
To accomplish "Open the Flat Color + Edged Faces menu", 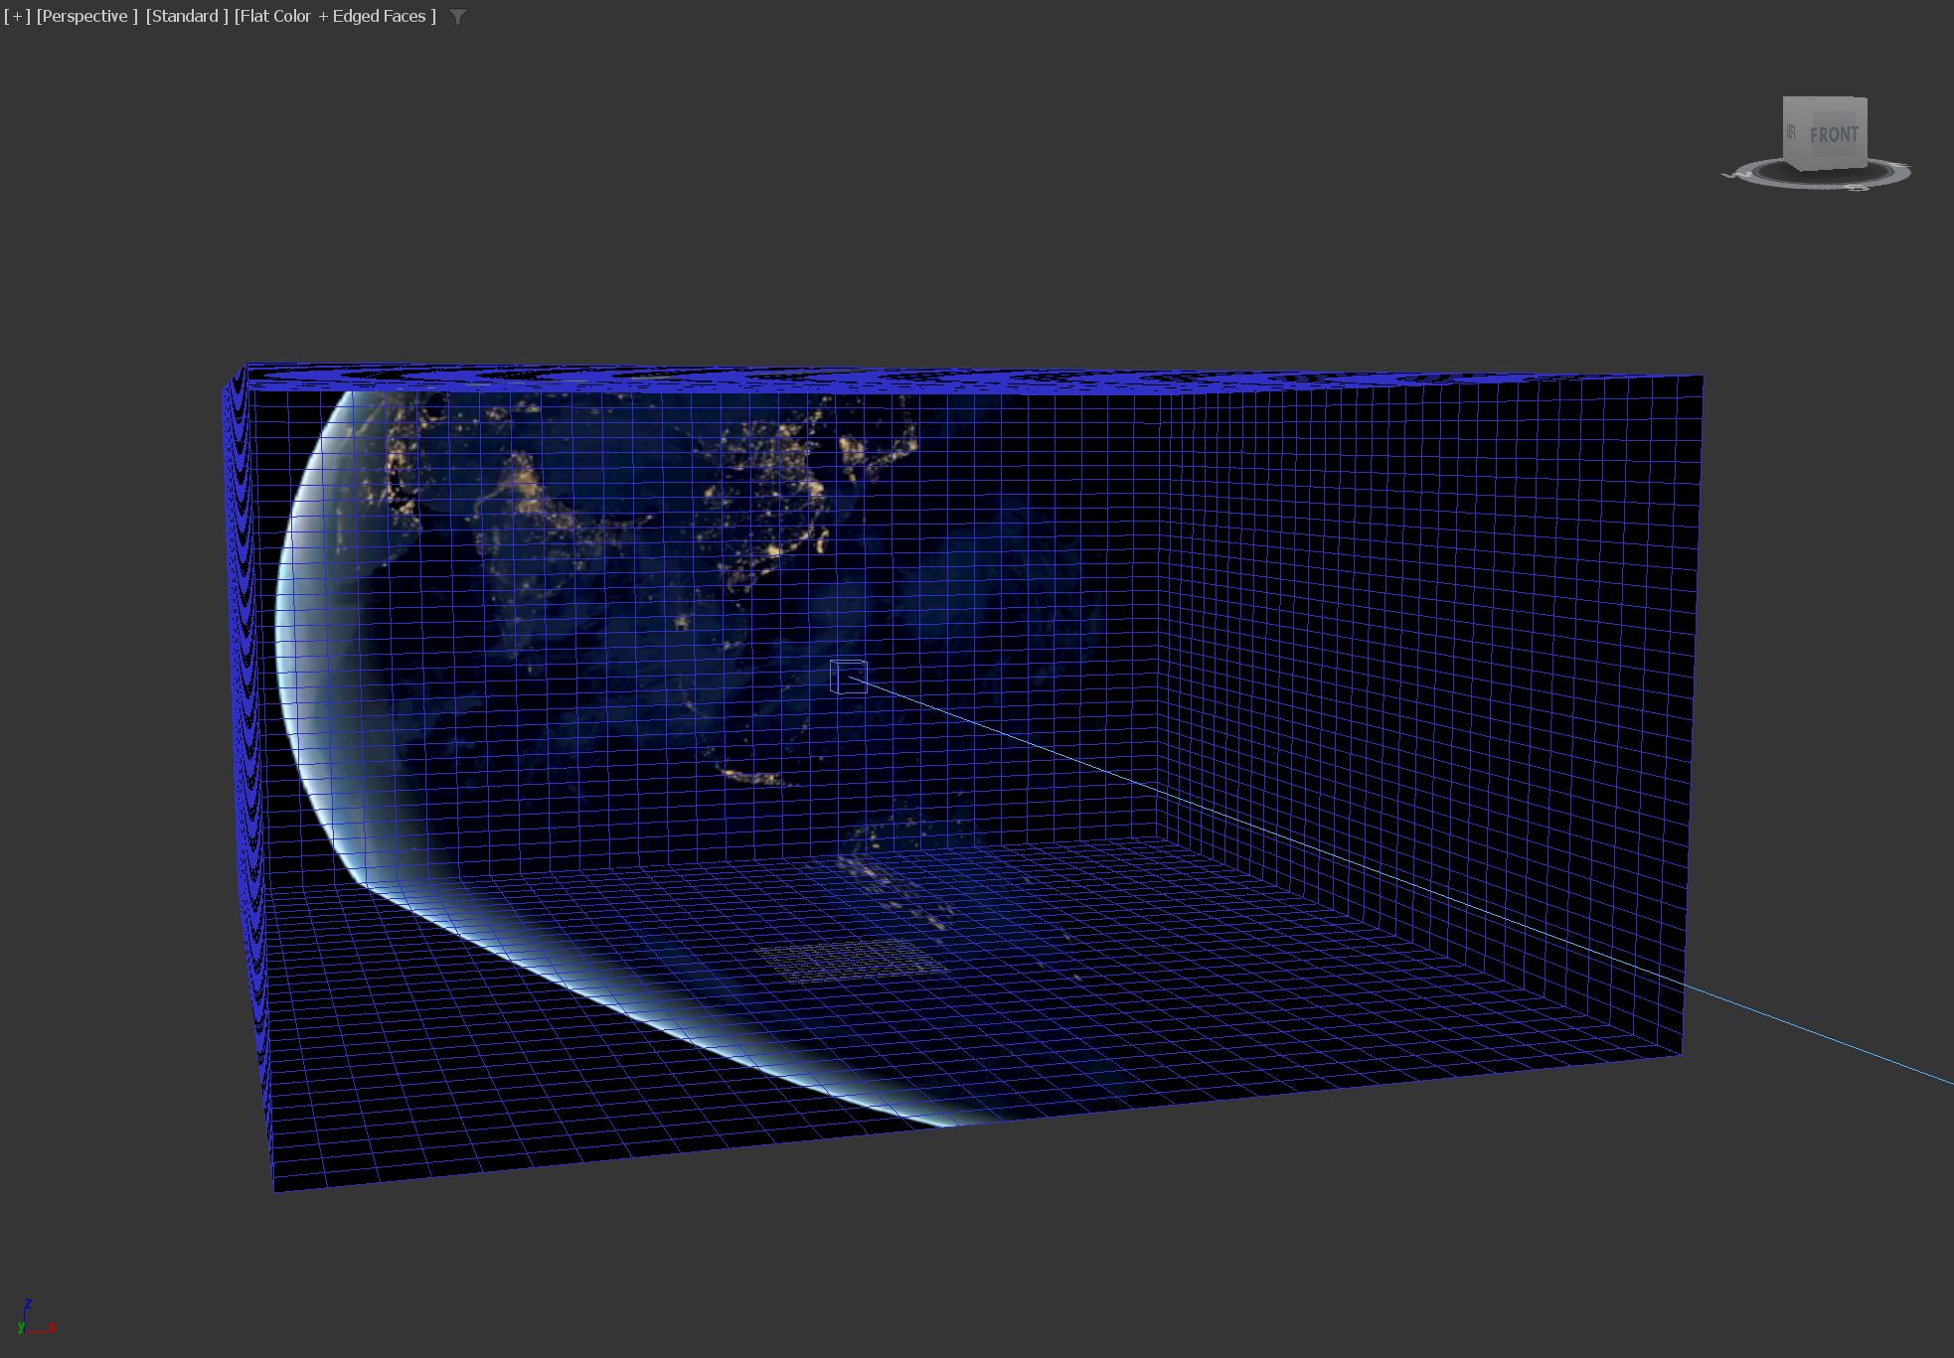I will point(335,16).
